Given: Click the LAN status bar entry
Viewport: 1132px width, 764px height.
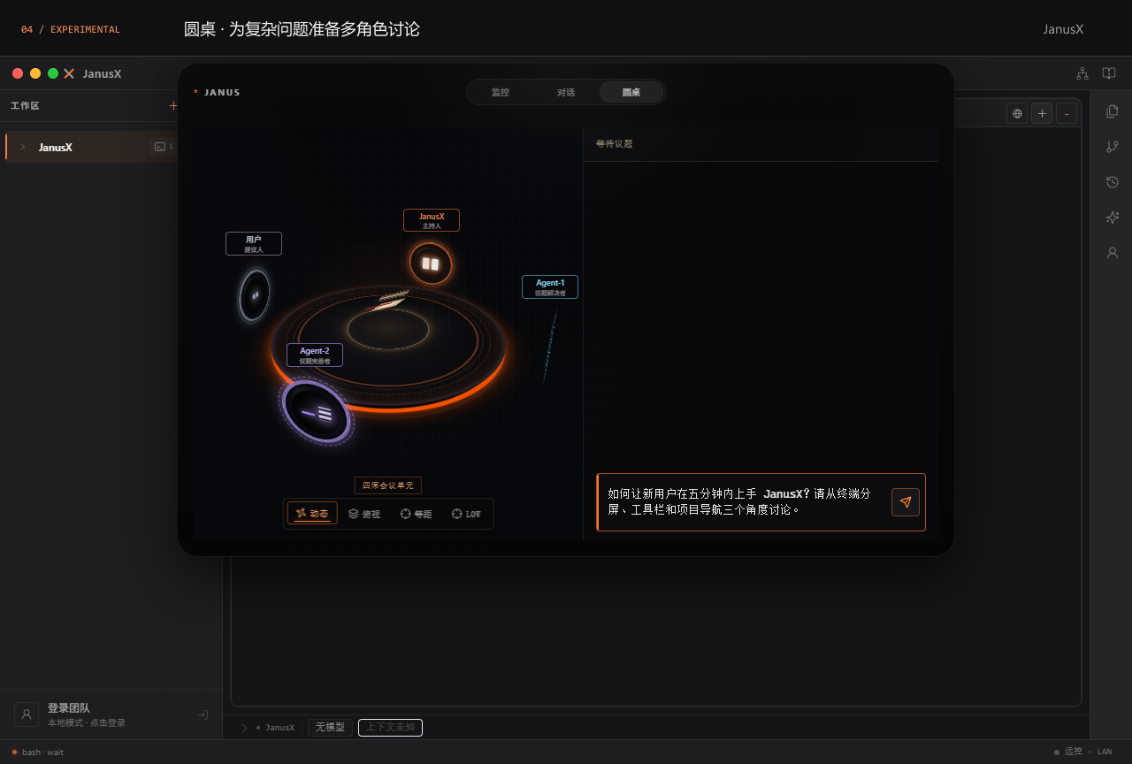Looking at the screenshot, I should [x=1105, y=752].
